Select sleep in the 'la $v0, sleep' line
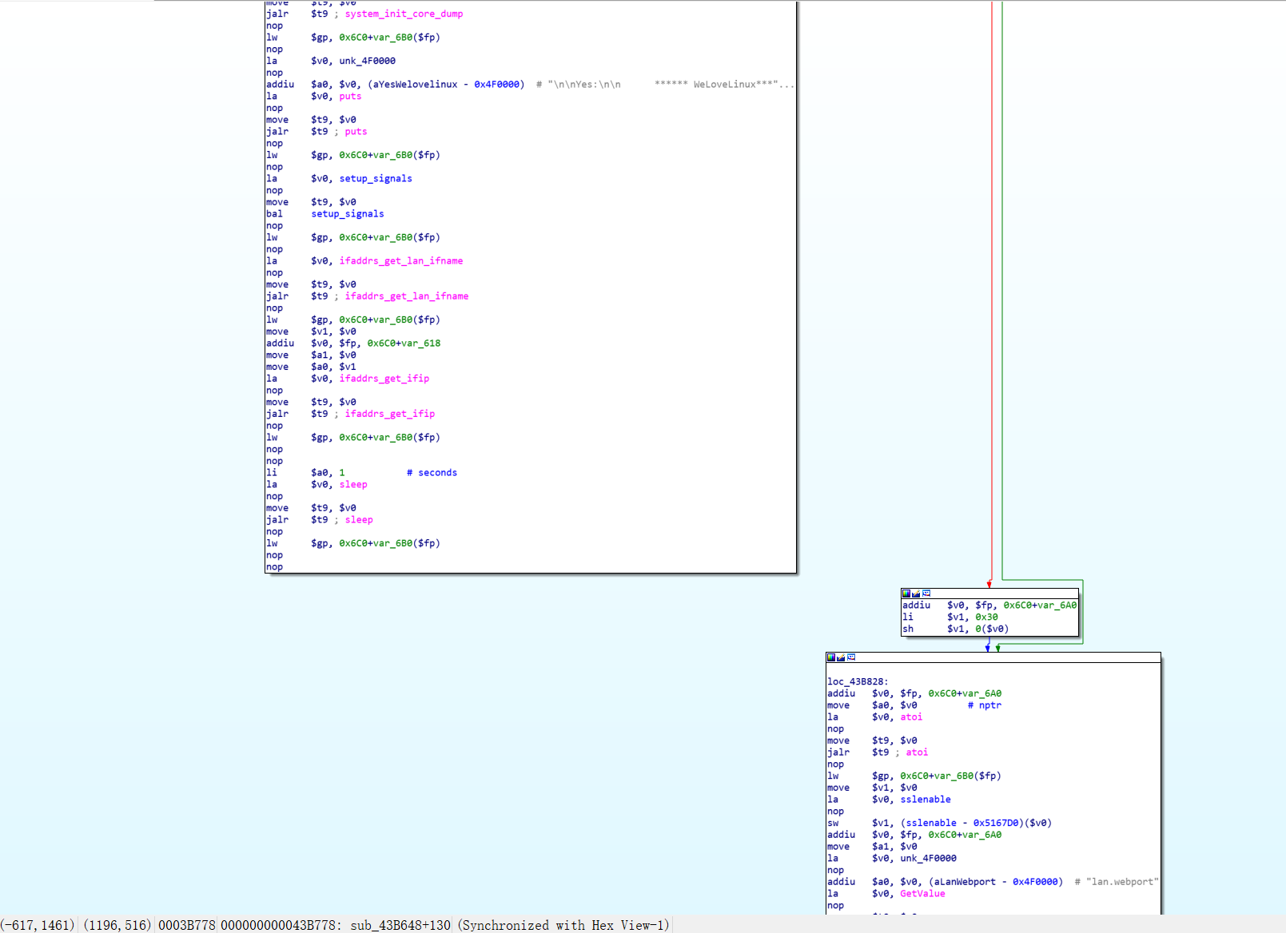The image size is (1286, 933). [x=353, y=484]
